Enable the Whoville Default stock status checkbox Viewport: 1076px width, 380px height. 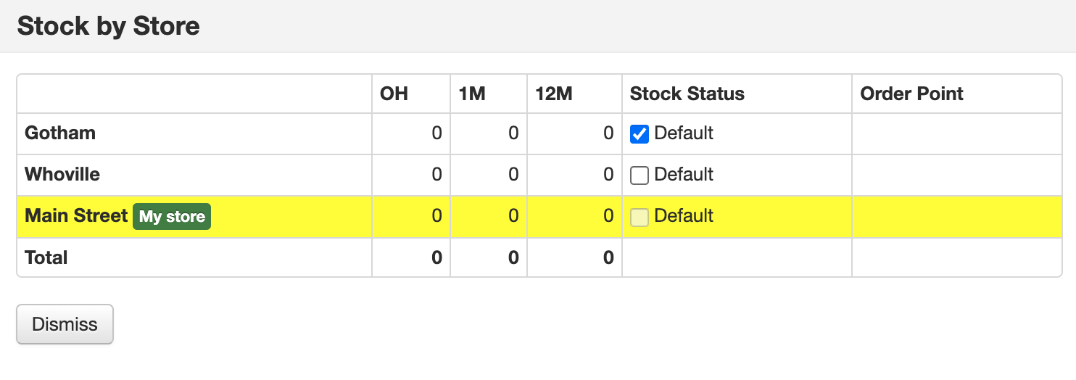(x=639, y=175)
